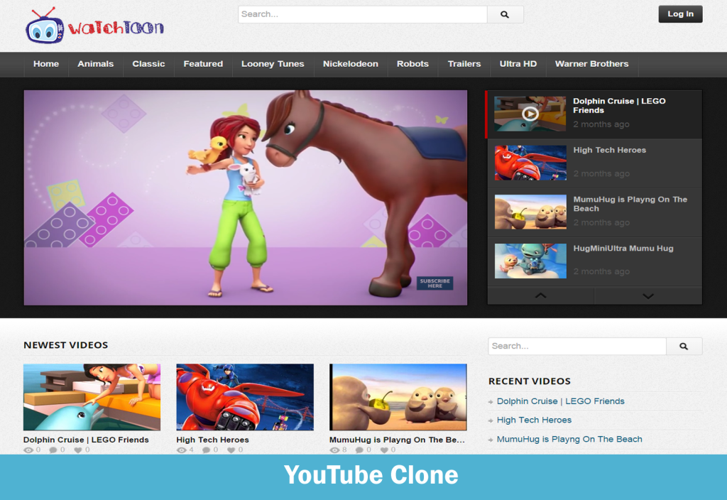Focus the sidebar search field
Viewport: 727px width, 500px height.
pyautogui.click(x=577, y=346)
